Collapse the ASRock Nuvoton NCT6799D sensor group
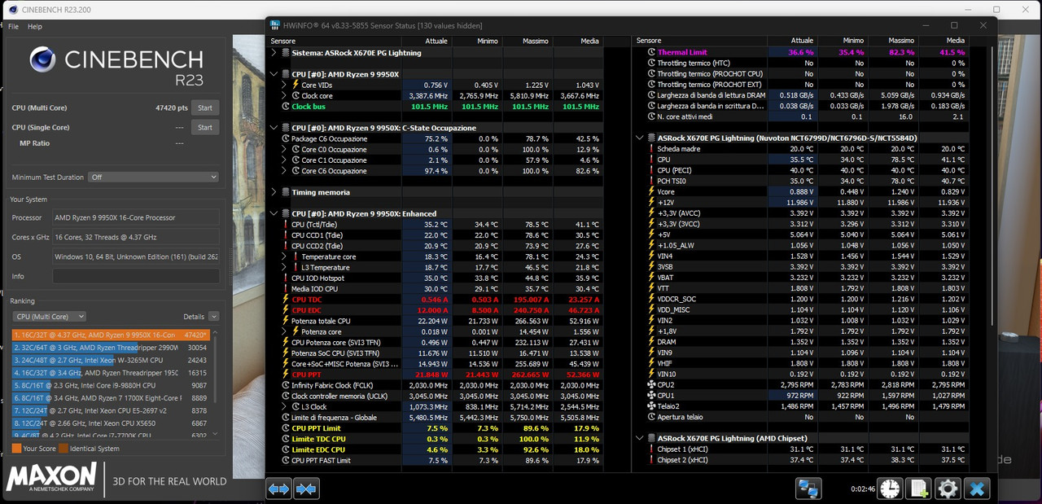 639,138
